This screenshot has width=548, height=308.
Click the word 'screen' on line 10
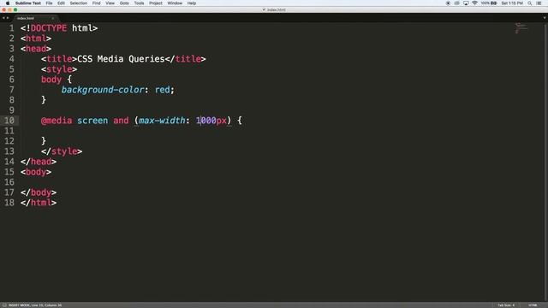point(92,121)
